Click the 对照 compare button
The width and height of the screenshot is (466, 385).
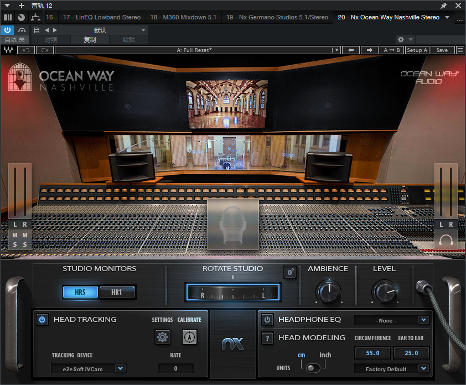(51, 40)
